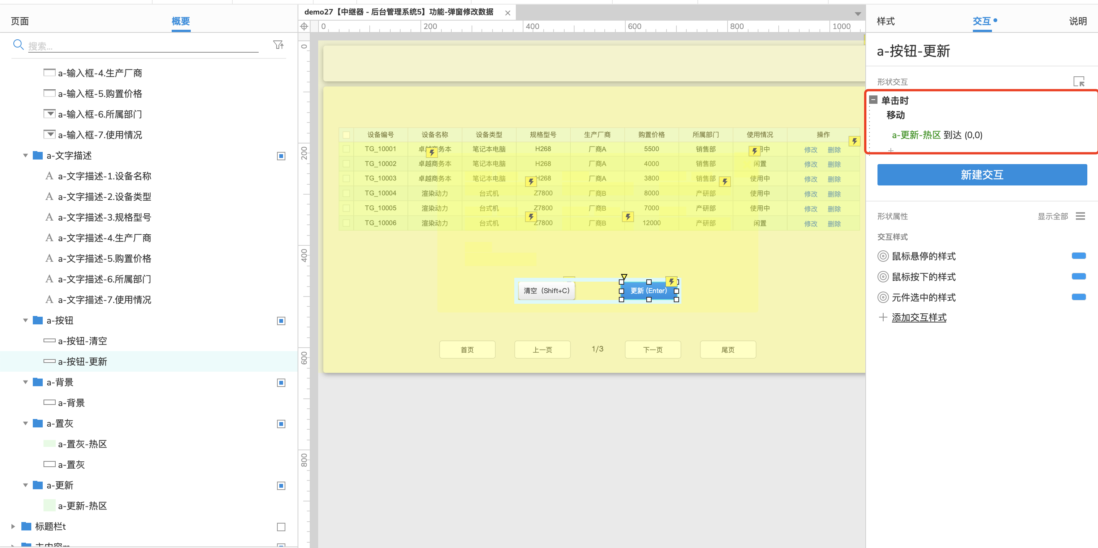Toggle the a-更新 folder visibility box
The image size is (1098, 548).
pyautogui.click(x=281, y=486)
